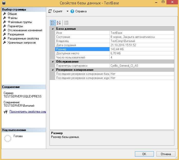The image size is (179, 160).
Task: Click the Script toolbar icon
Action: click(x=50, y=11)
